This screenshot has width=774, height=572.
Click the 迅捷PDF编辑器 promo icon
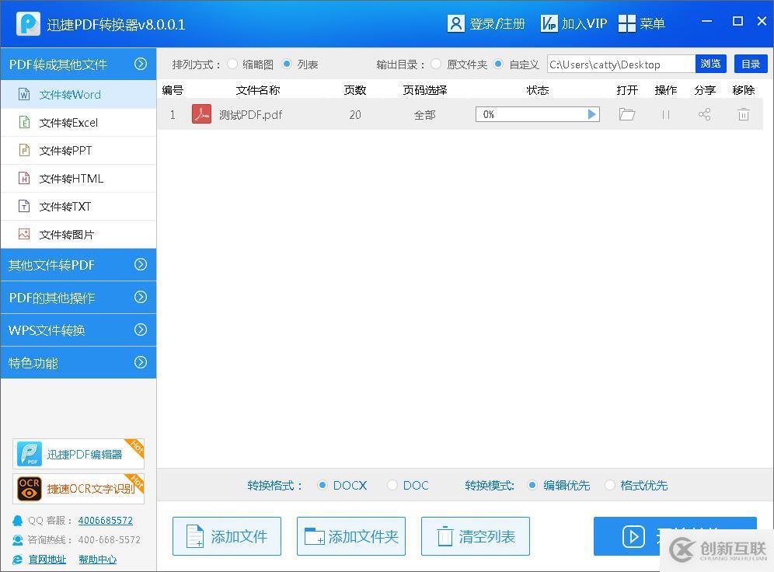(29, 454)
